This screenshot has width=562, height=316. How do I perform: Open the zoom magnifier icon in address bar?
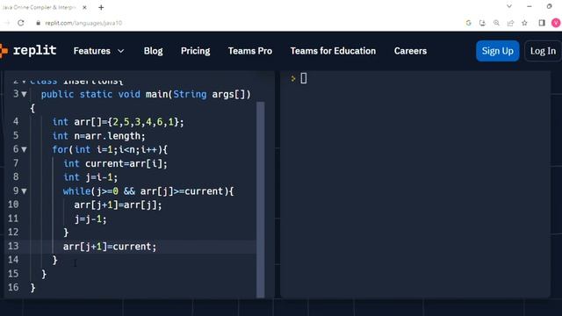(496, 23)
